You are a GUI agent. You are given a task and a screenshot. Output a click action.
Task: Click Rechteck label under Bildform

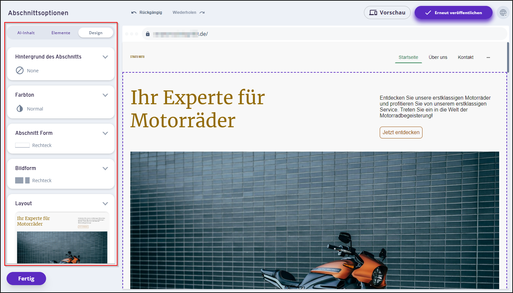click(42, 181)
